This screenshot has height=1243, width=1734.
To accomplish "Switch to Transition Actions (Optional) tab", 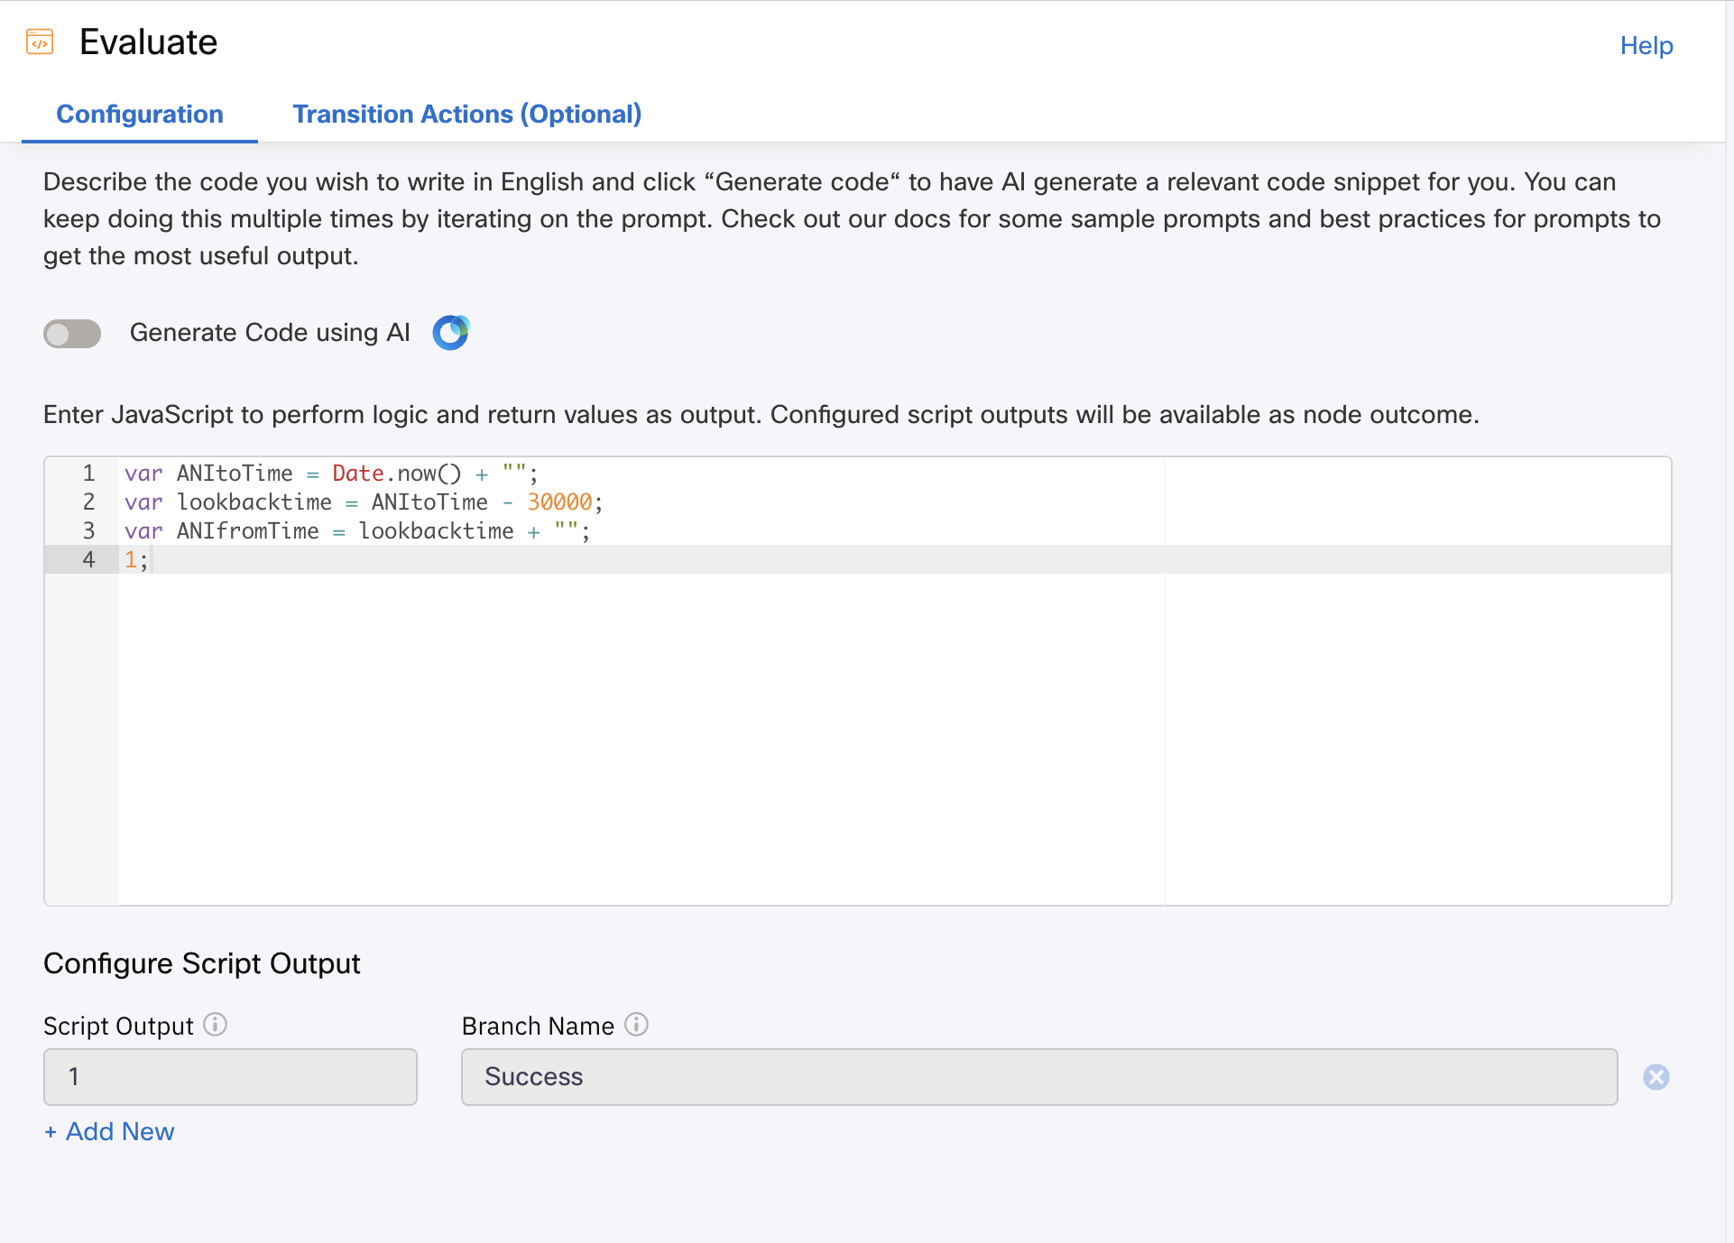I will pos(467,115).
